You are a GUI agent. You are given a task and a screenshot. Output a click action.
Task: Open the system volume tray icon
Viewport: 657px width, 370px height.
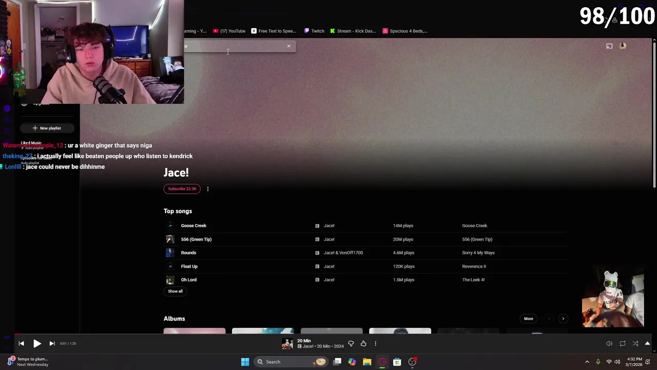click(x=617, y=362)
